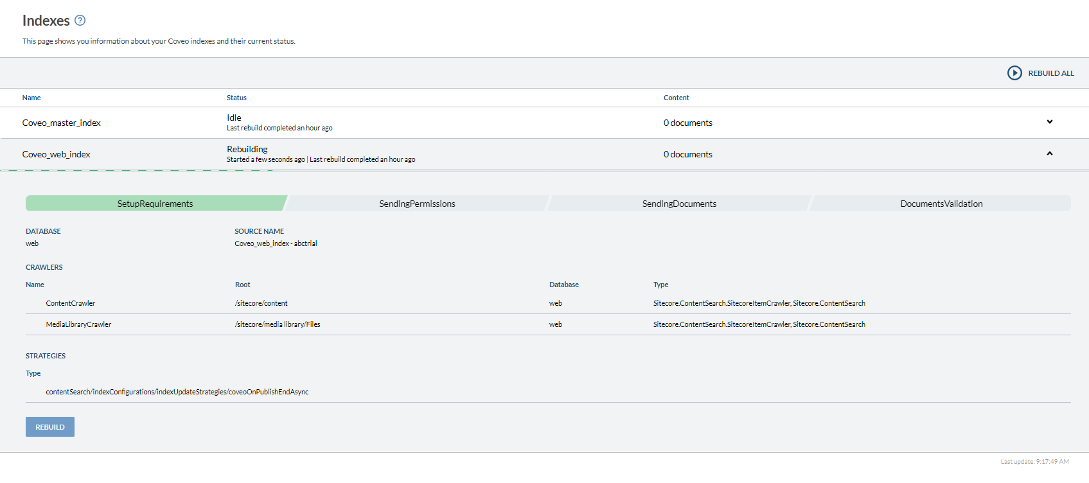Click the Root column header in crawlers table
Image resolution: width=1089 pixels, height=483 pixels.
[243, 285]
